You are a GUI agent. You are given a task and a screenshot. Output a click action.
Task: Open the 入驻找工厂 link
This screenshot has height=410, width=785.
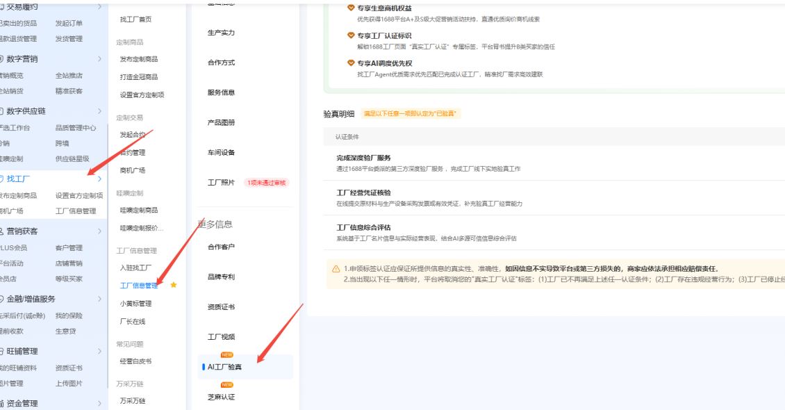click(x=135, y=268)
